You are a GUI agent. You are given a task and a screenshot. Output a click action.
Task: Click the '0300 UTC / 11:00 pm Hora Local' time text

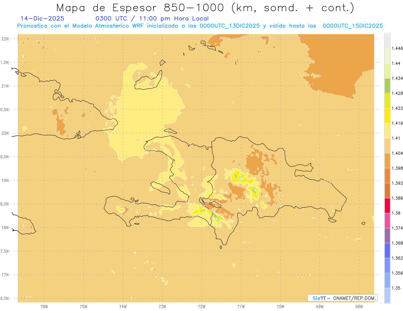tap(152, 19)
